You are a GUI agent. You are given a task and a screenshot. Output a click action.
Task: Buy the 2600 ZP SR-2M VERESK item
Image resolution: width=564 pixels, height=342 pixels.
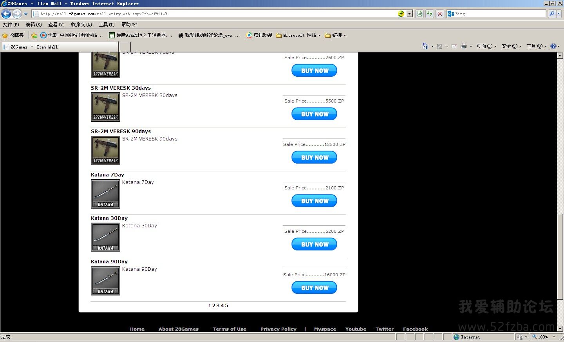pyautogui.click(x=315, y=71)
